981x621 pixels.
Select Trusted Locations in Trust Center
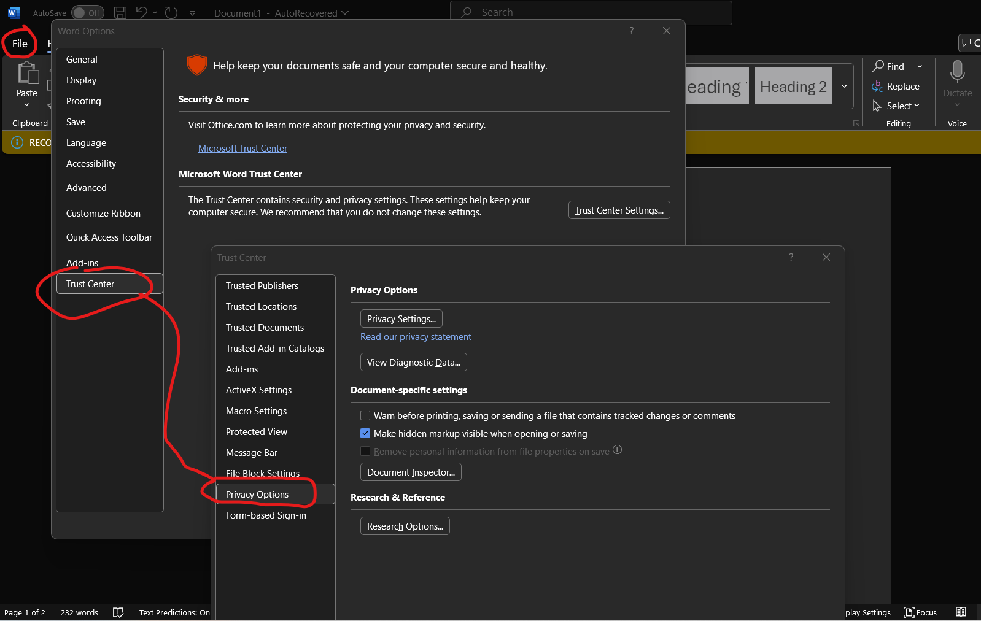276,307
